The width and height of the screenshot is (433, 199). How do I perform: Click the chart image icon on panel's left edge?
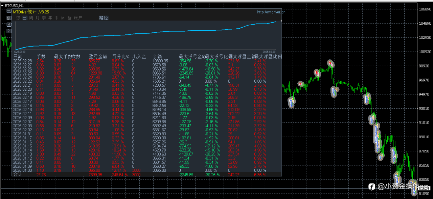(x=9, y=18)
